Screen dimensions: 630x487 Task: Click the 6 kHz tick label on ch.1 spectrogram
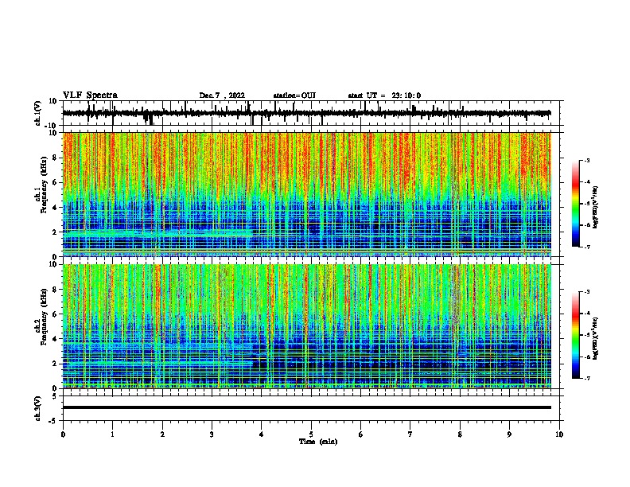click(55, 183)
